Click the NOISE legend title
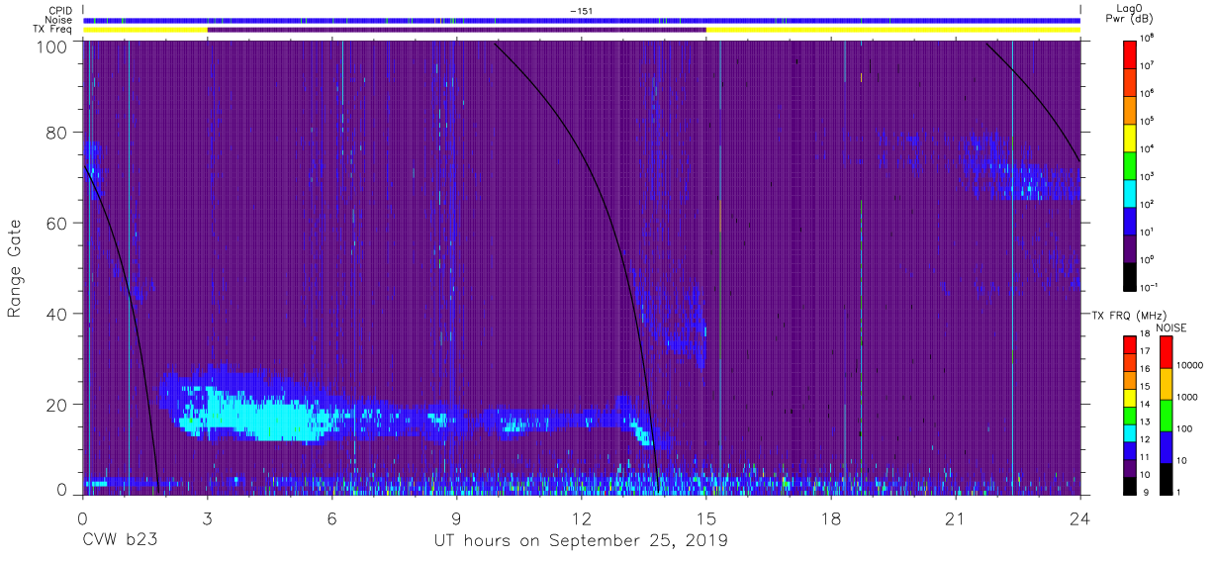 pos(1171,327)
